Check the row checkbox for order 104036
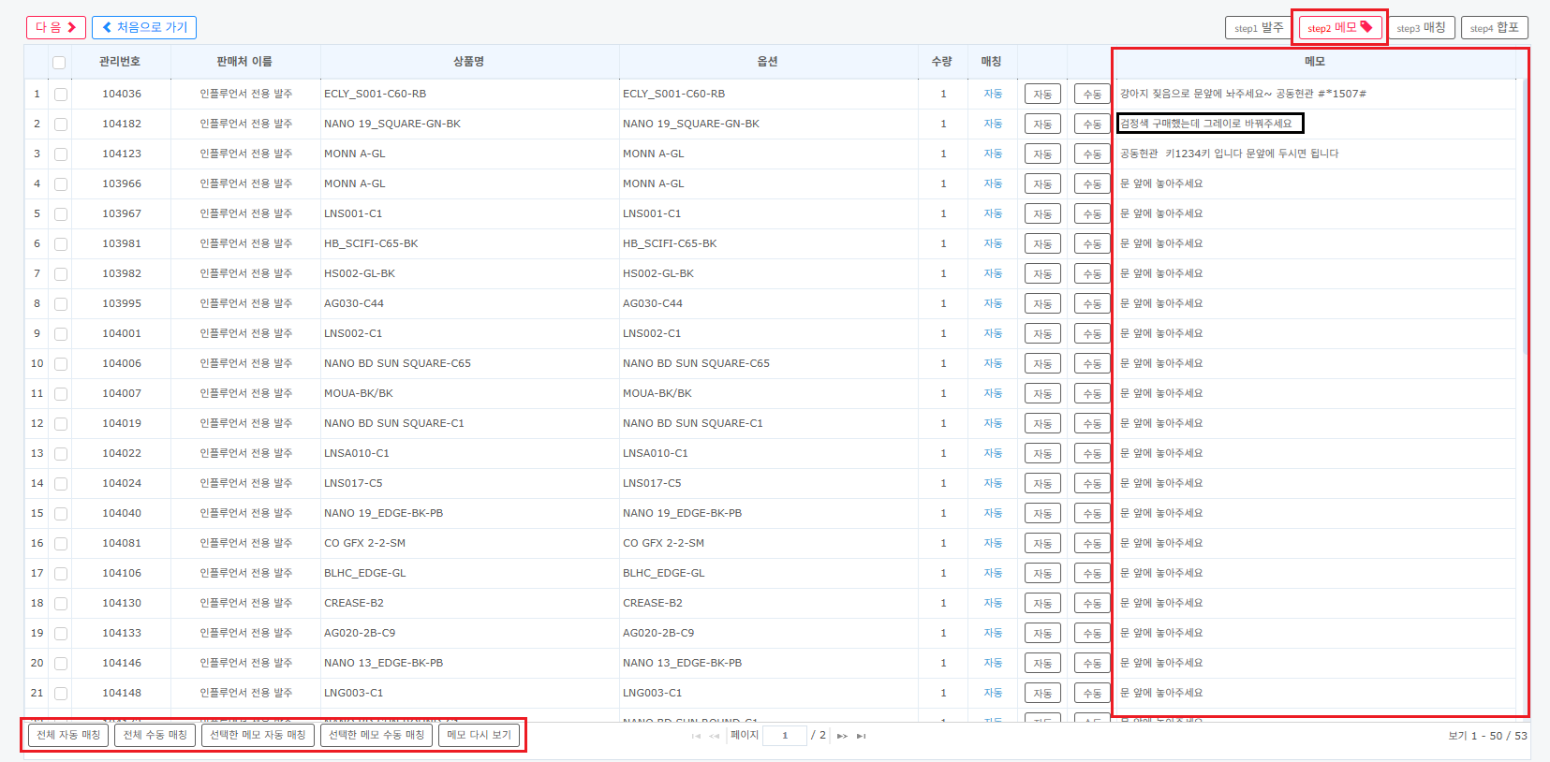This screenshot has width=1550, height=762. tap(61, 95)
